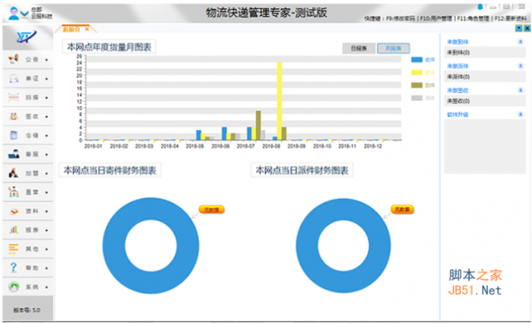Click the gray legend swatch
Image resolution: width=532 pixels, height=323 pixels.
[417, 98]
